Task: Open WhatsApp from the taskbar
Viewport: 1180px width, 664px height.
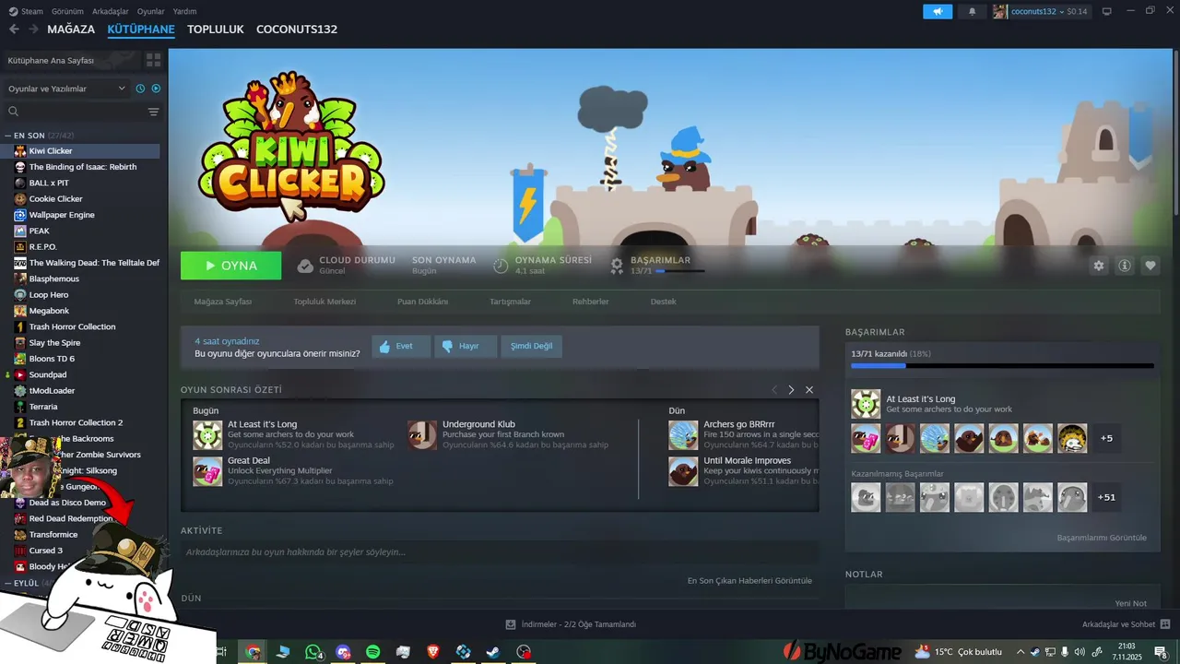Action: click(313, 652)
